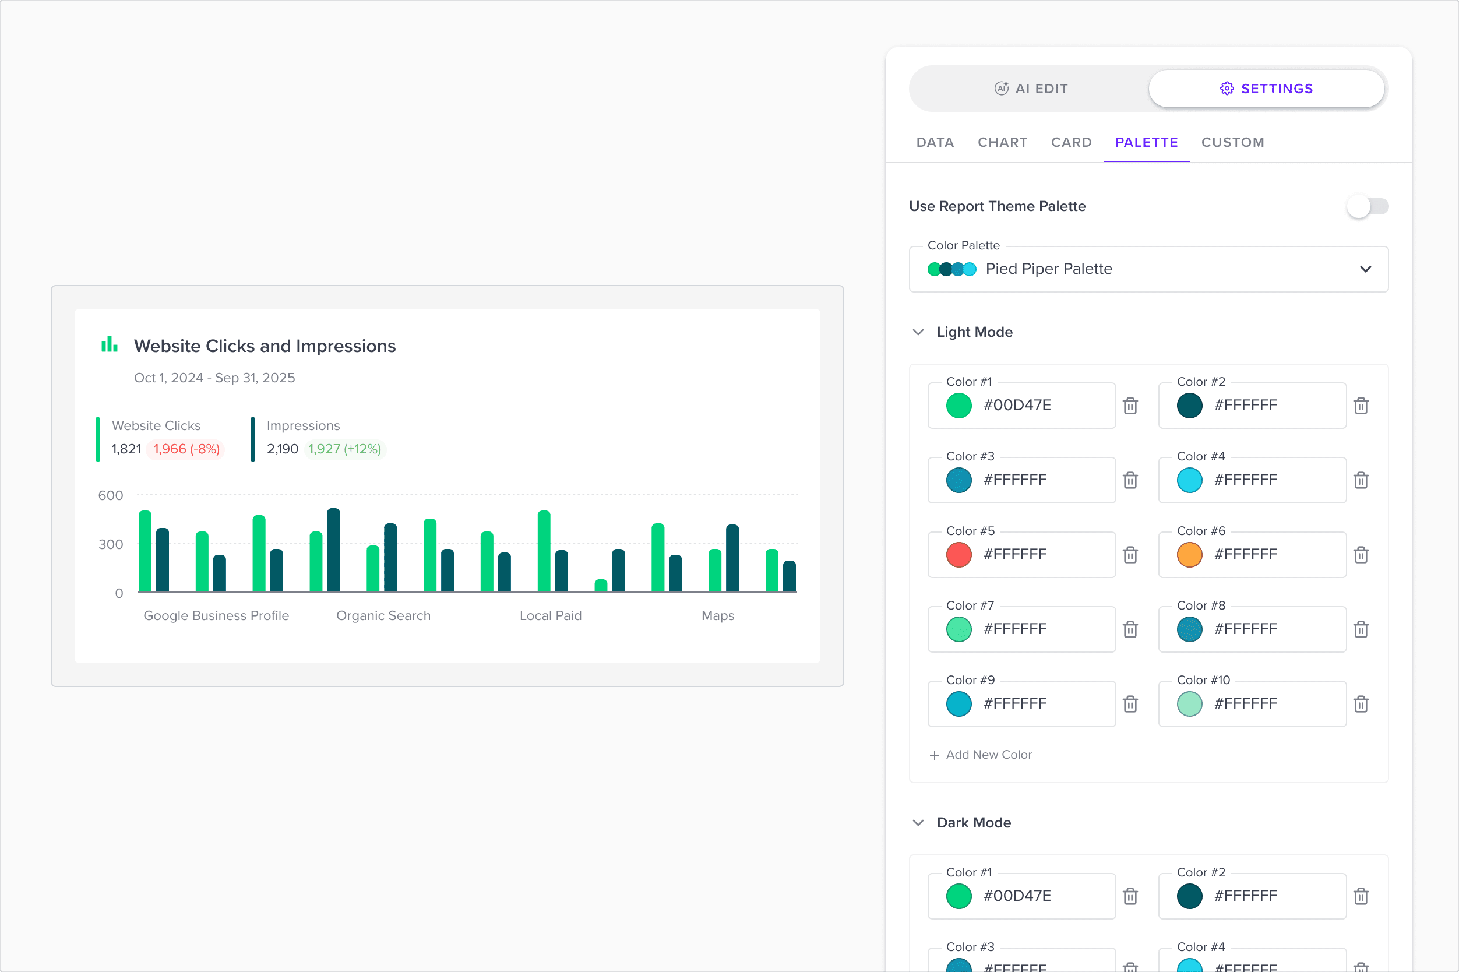Select the PALETTE tab
The image size is (1459, 972).
[x=1146, y=143]
